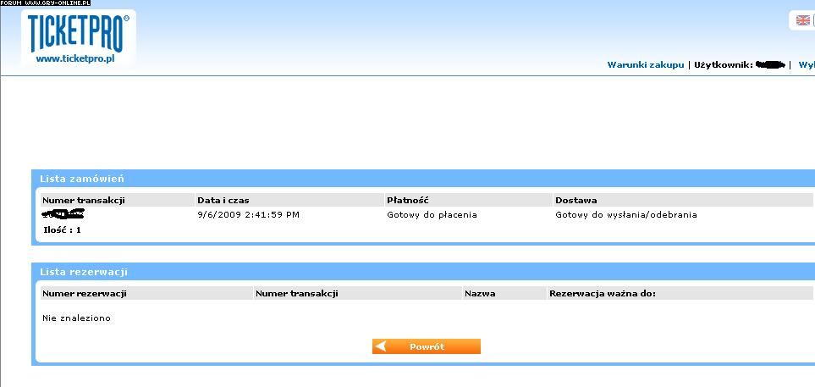Screen dimensions: 815x387
Task: Click the Data i czas column header
Action: click(223, 200)
